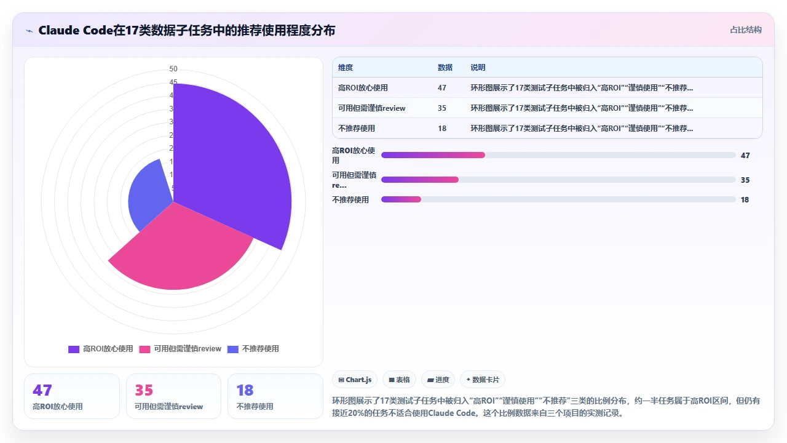Click progress bar value 18
787x443 pixels.
click(745, 200)
